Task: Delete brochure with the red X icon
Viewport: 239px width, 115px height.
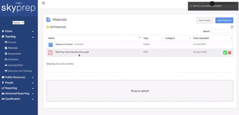Action: pos(229,53)
